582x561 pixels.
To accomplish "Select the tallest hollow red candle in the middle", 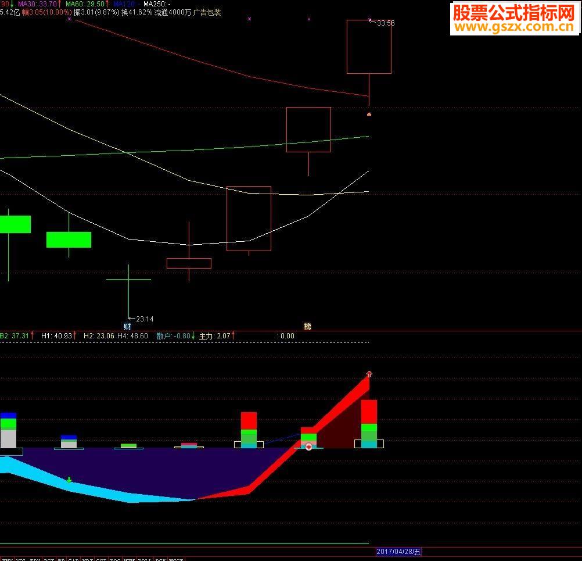I will tap(249, 219).
